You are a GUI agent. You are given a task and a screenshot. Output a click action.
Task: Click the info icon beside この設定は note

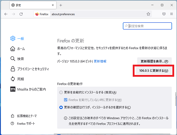(65, 118)
